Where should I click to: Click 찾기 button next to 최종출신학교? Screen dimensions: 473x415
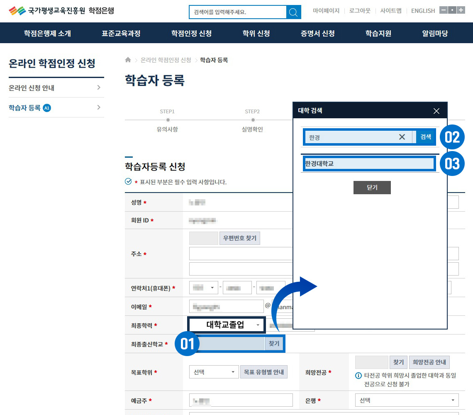(274, 344)
